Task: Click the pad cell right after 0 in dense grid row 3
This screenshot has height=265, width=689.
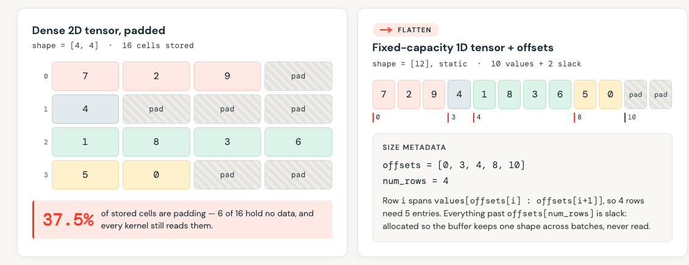Action: (227, 175)
